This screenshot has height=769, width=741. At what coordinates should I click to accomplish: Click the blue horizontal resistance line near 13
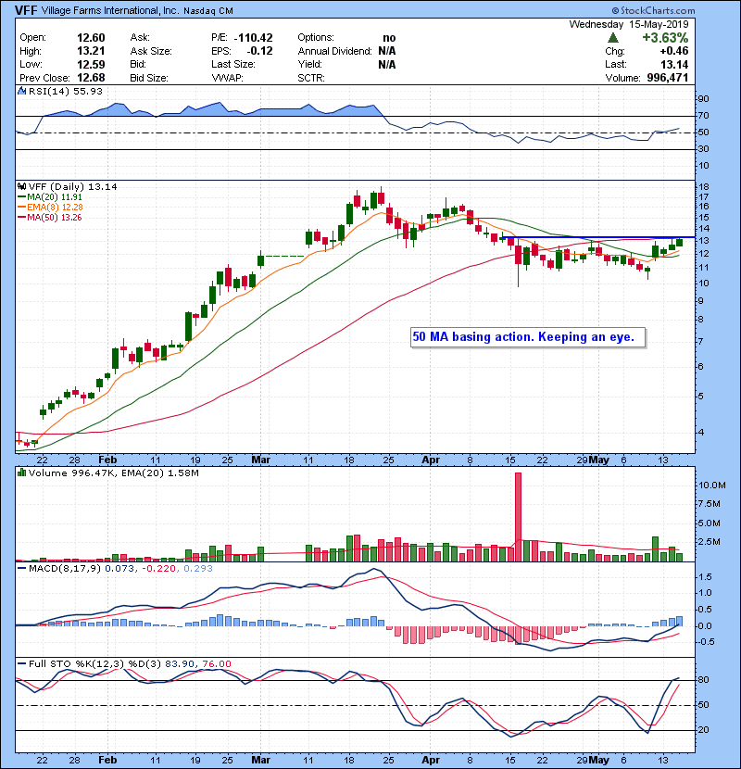coord(598,237)
